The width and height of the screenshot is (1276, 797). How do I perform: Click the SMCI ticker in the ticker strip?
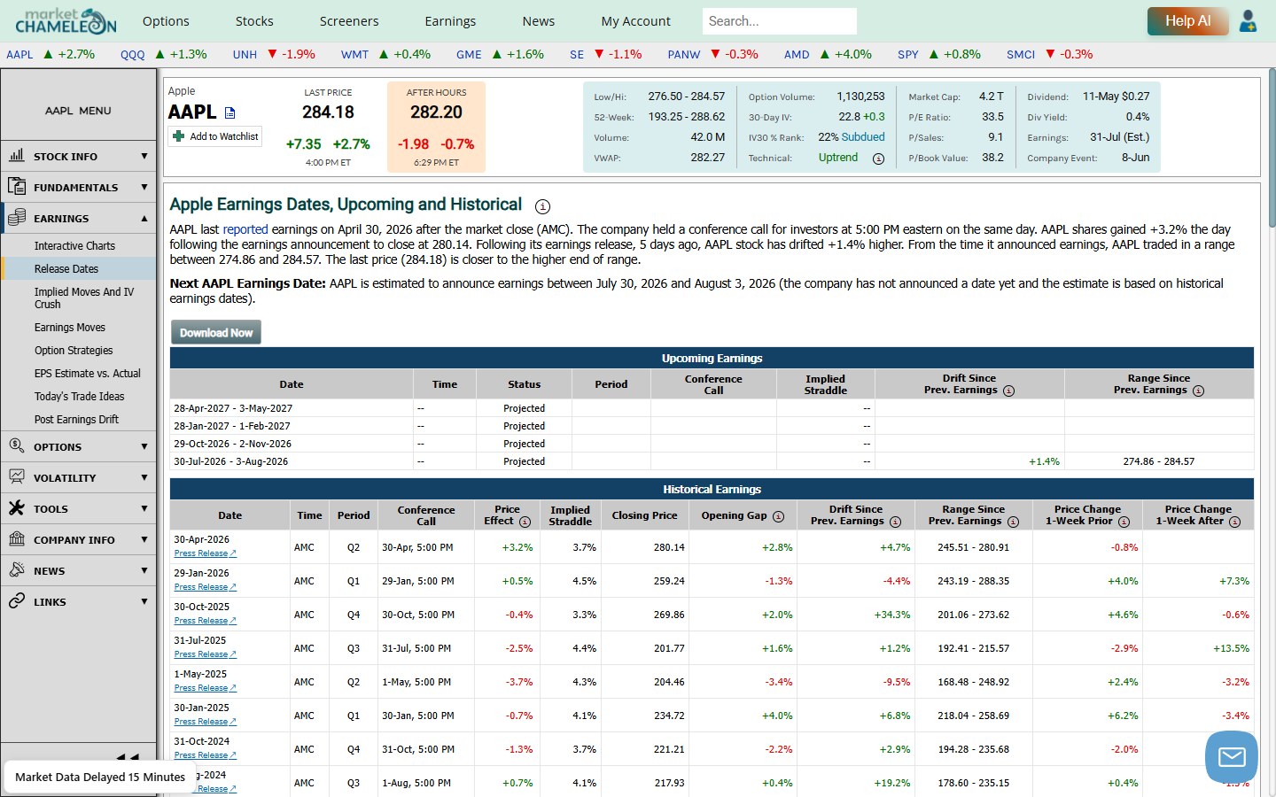tap(1021, 55)
